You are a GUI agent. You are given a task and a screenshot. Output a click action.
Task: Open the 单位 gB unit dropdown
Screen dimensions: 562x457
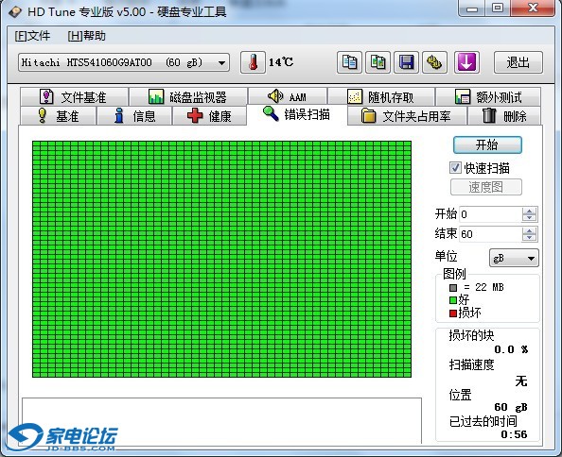click(x=514, y=258)
